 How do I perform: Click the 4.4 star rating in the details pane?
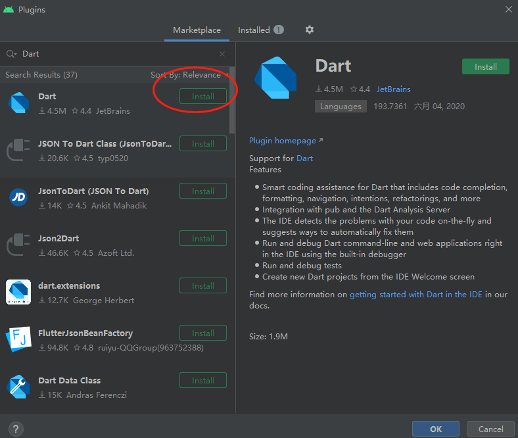pos(360,89)
